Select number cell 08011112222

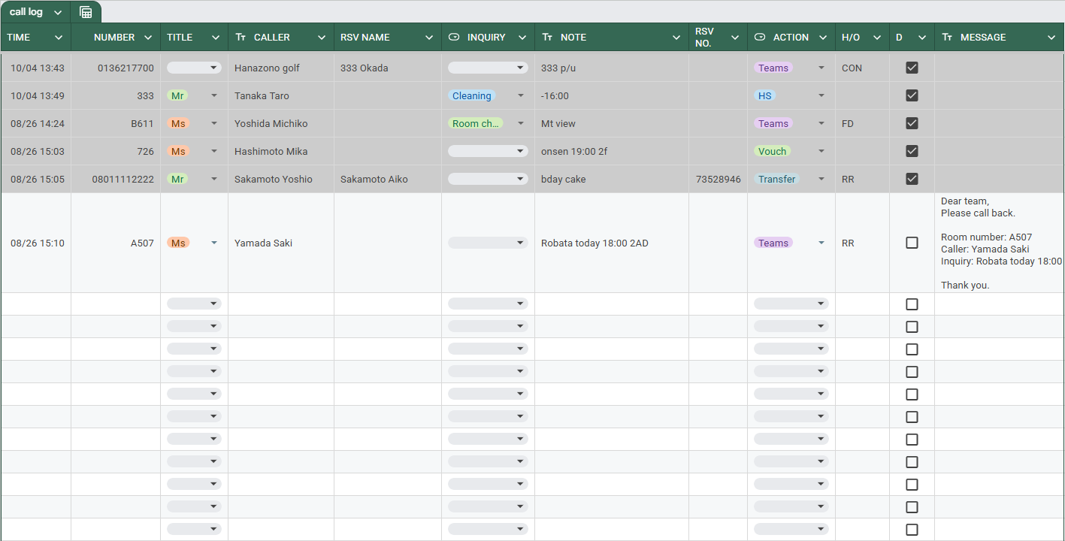(116, 179)
